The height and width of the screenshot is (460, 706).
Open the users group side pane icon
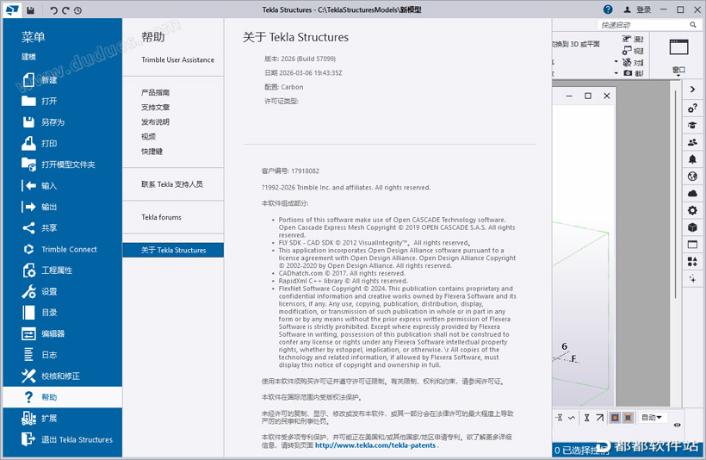(692, 142)
